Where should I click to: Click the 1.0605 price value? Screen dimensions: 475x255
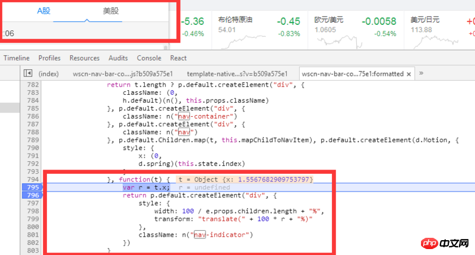point(325,30)
